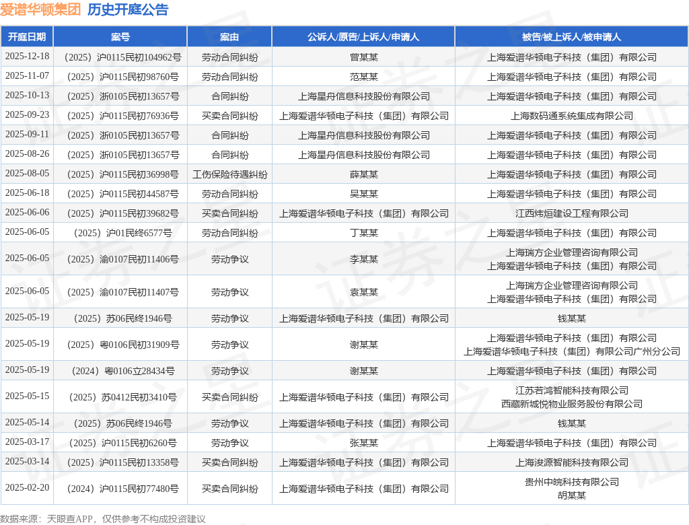Click the 历史开庭公告 heading
The width and height of the screenshot is (689, 525).
click(128, 9)
